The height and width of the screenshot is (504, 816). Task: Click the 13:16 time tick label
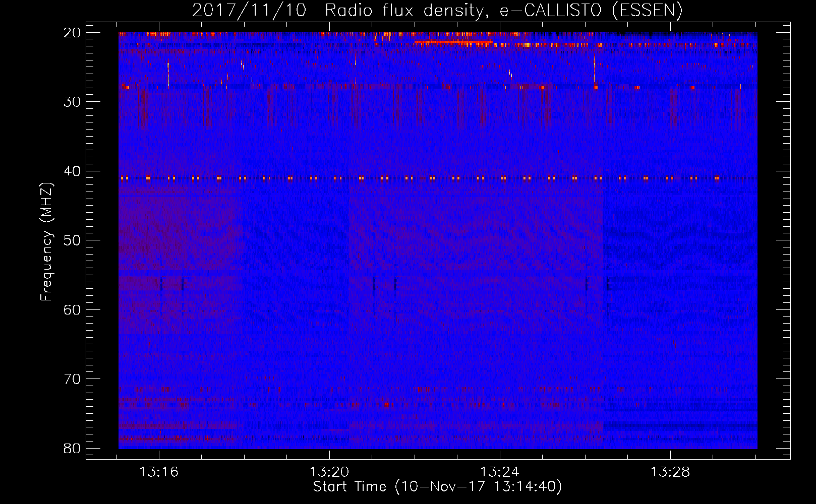pos(159,472)
